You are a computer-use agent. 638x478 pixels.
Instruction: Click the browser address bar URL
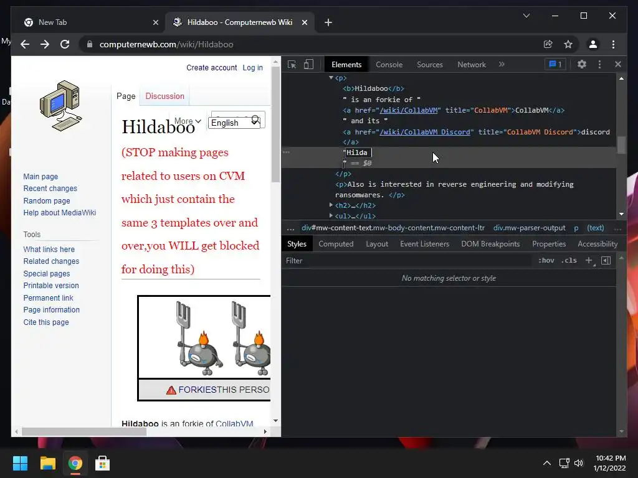166,44
